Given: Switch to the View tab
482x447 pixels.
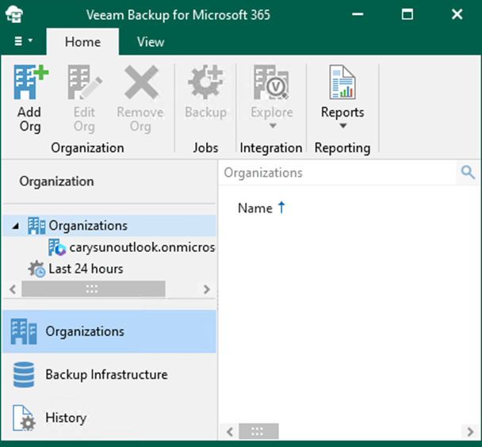Looking at the screenshot, I should (151, 42).
